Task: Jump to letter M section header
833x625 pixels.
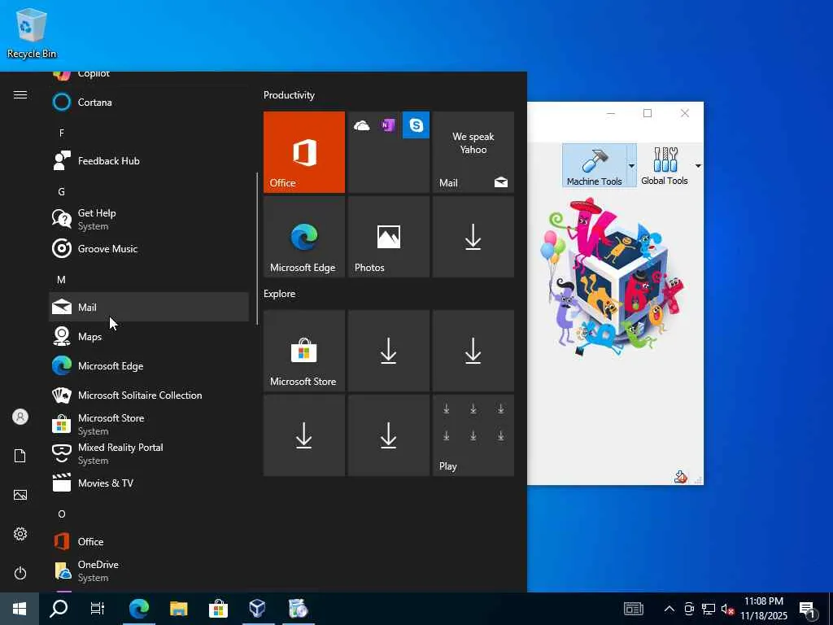Action: click(62, 280)
